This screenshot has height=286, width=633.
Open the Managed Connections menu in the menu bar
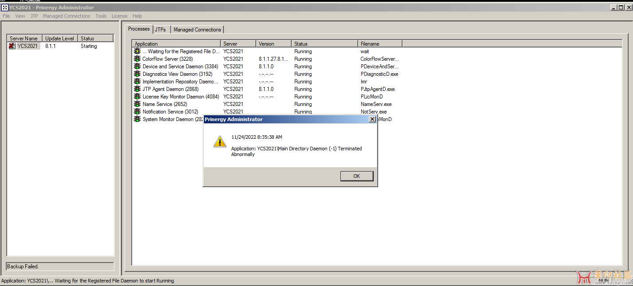point(66,16)
